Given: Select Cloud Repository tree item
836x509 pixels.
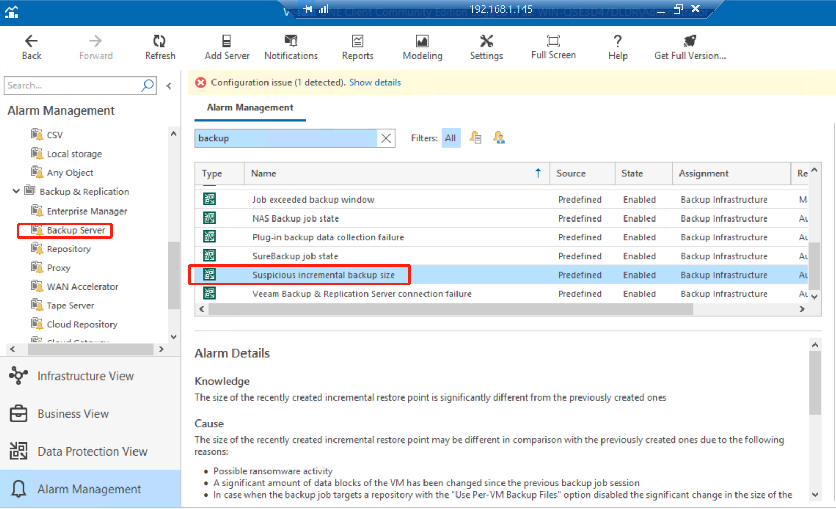Looking at the screenshot, I should [82, 324].
